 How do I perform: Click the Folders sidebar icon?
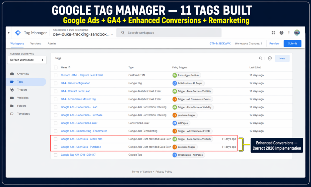click(x=12, y=106)
